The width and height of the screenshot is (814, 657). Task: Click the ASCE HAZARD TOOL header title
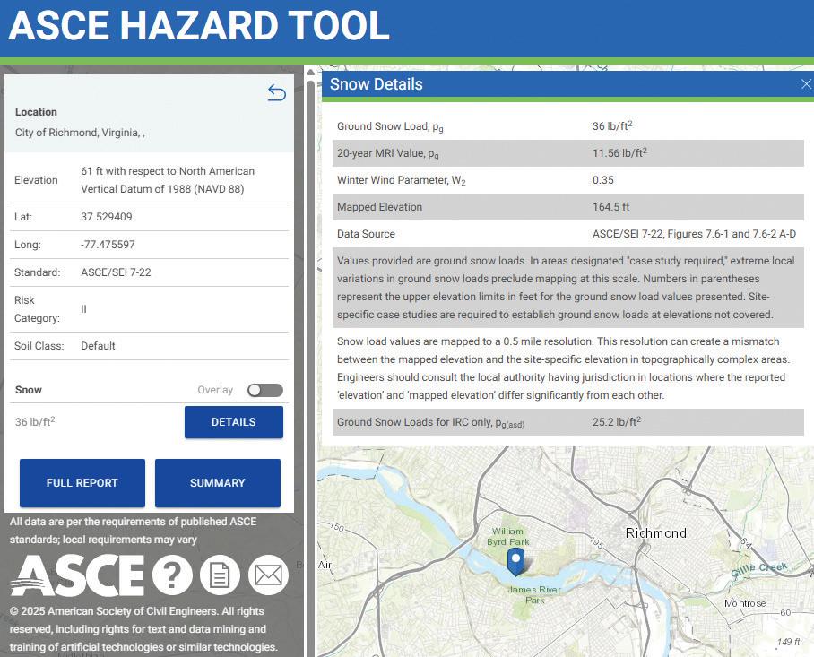pyautogui.click(x=199, y=25)
